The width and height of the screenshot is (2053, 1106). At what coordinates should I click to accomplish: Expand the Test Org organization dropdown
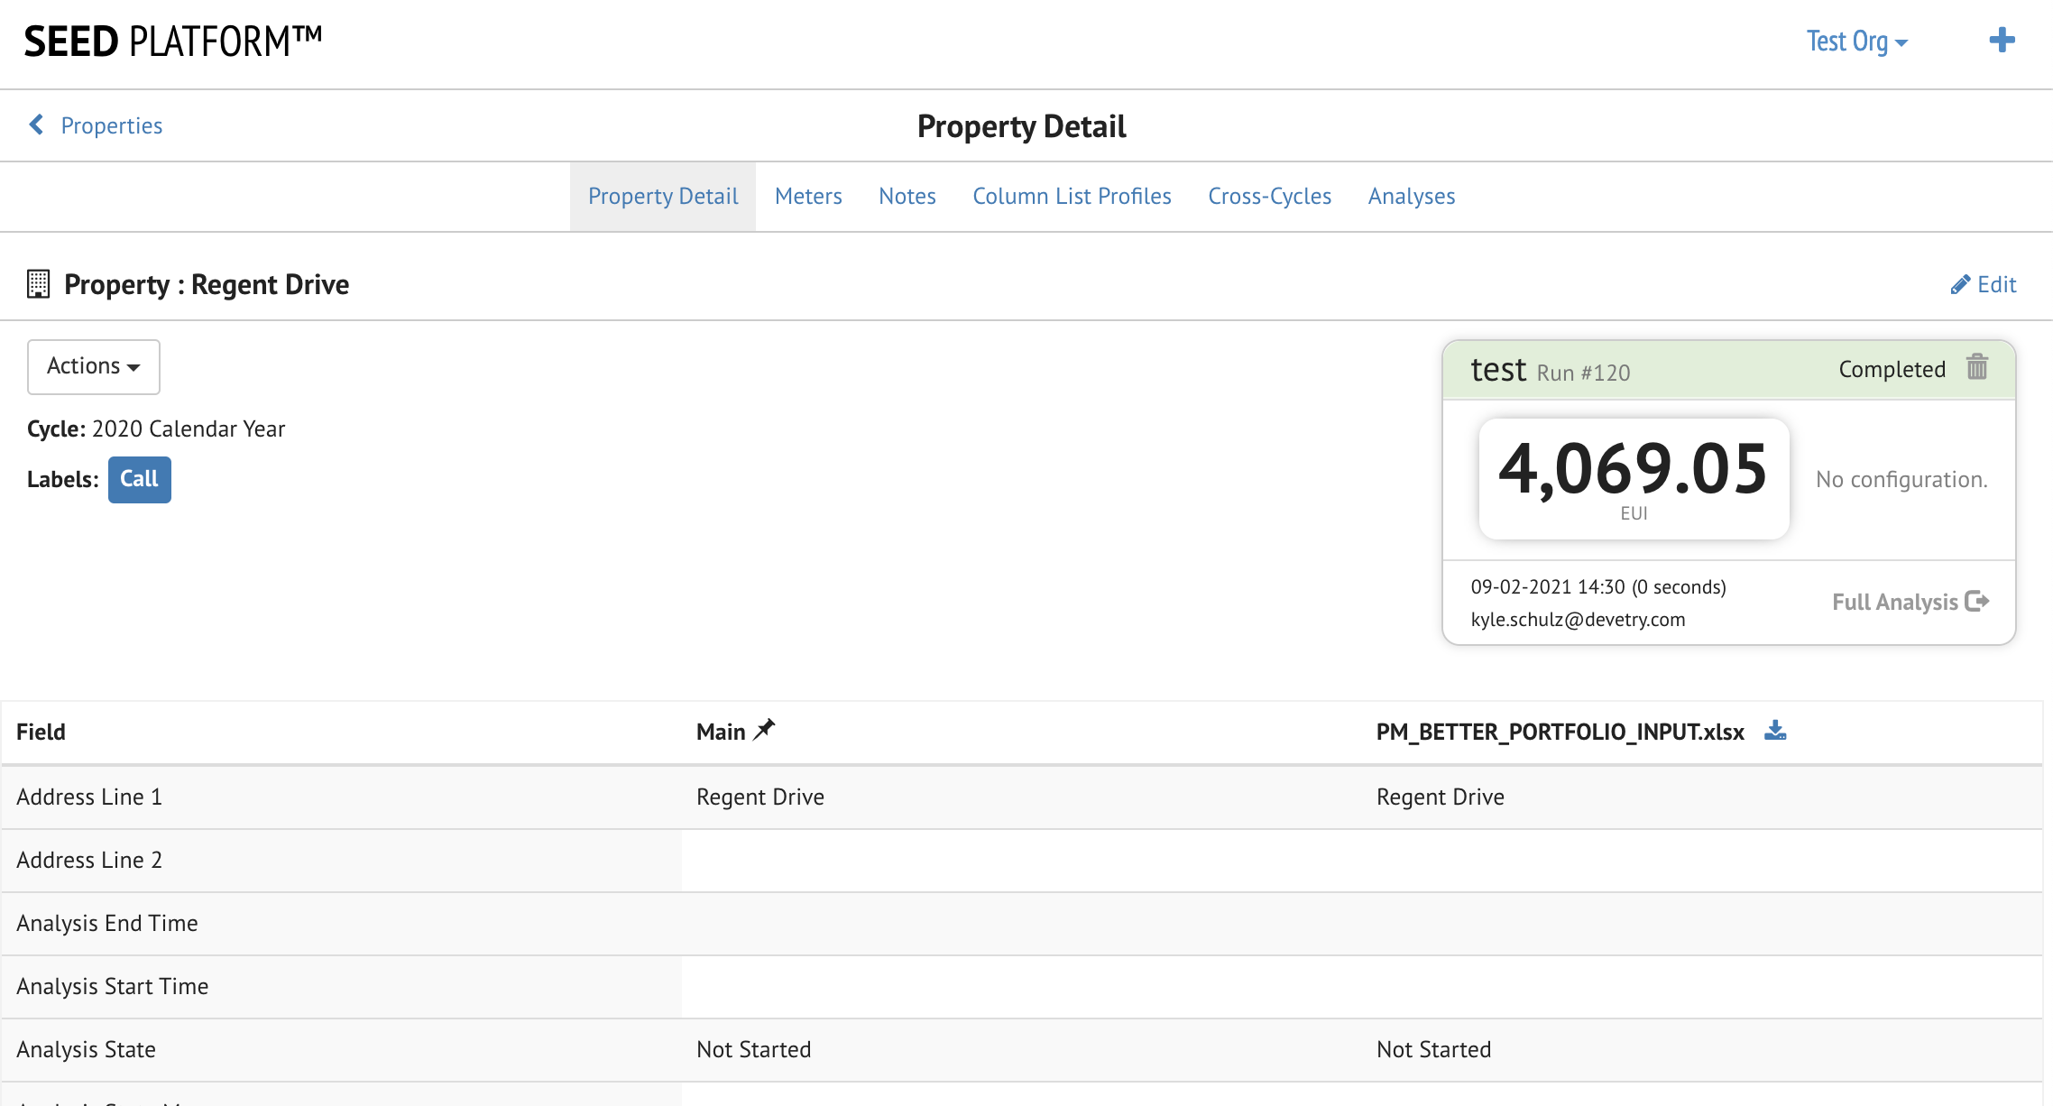point(1855,41)
